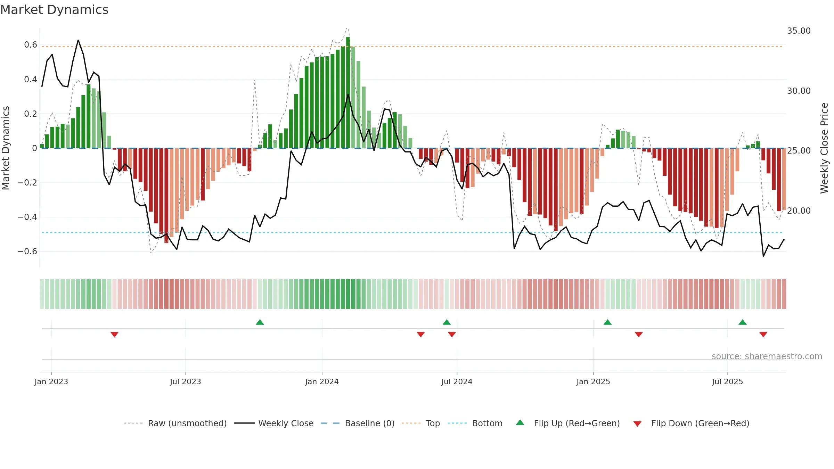Toggle the Baseline (0) legend entry

click(x=357, y=423)
